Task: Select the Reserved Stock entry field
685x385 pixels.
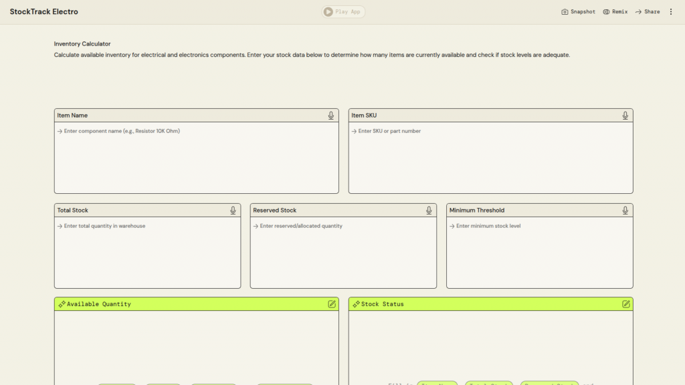Action: (x=343, y=253)
